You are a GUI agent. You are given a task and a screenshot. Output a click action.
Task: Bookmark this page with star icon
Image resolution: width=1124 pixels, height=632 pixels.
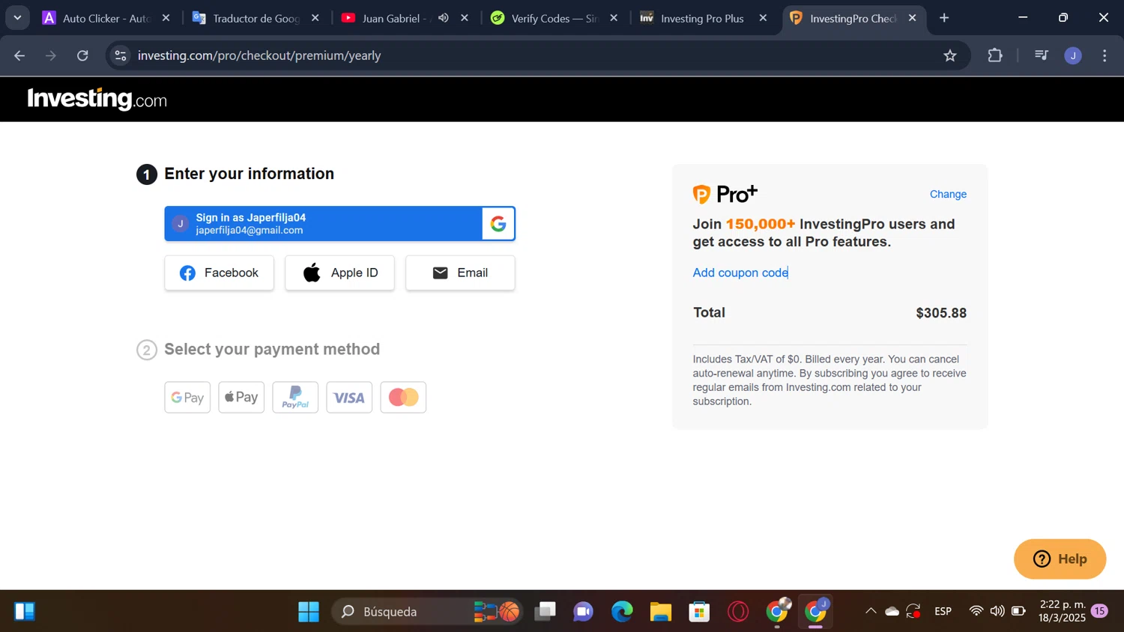point(950,55)
